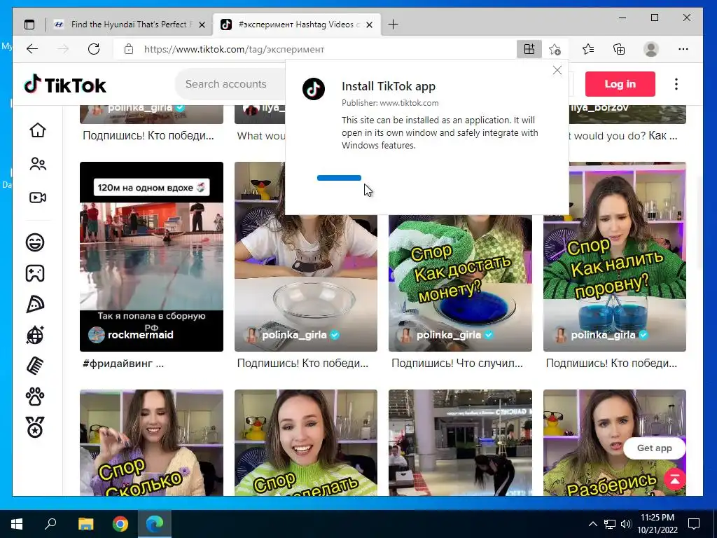
Task: Open the volume speaker tray icon
Action: point(626,524)
